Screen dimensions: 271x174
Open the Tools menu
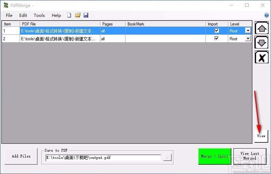tap(39, 15)
